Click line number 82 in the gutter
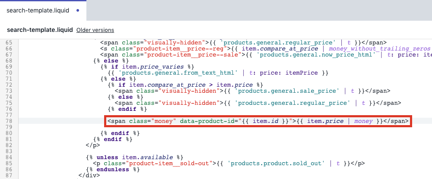Screen dimensions: 432x179 click(10, 145)
